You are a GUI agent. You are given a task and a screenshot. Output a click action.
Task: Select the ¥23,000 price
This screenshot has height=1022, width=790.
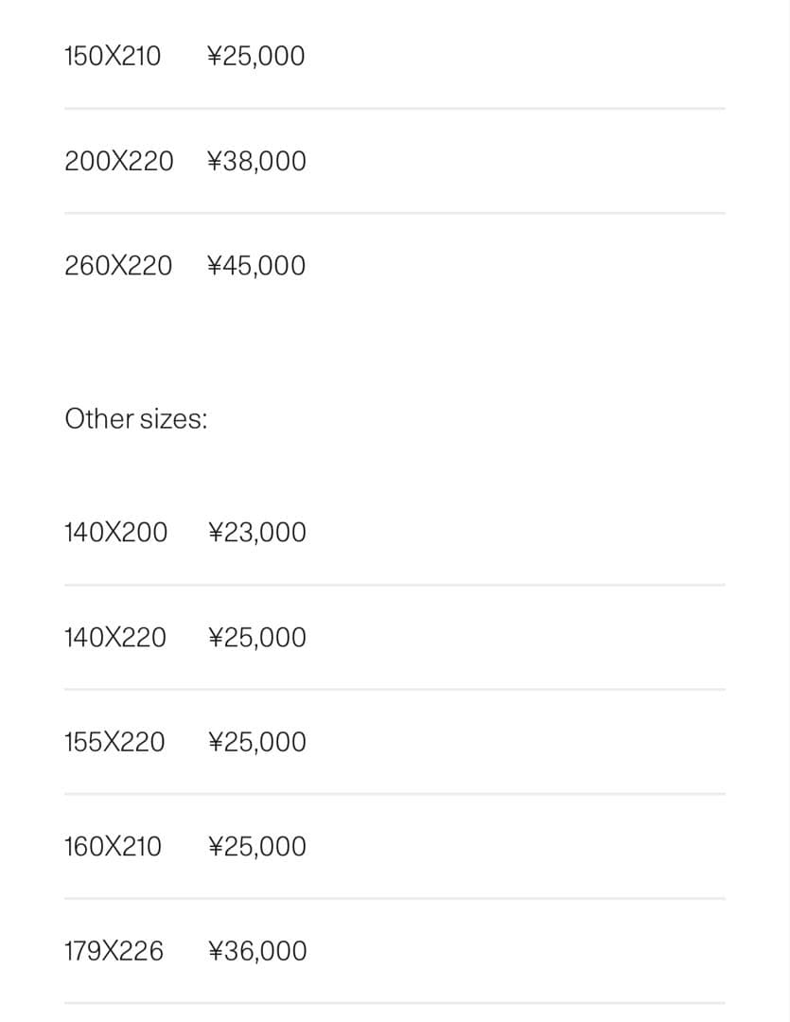pos(257,533)
